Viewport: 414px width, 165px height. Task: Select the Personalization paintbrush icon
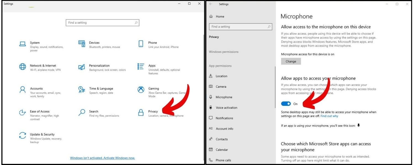point(82,67)
